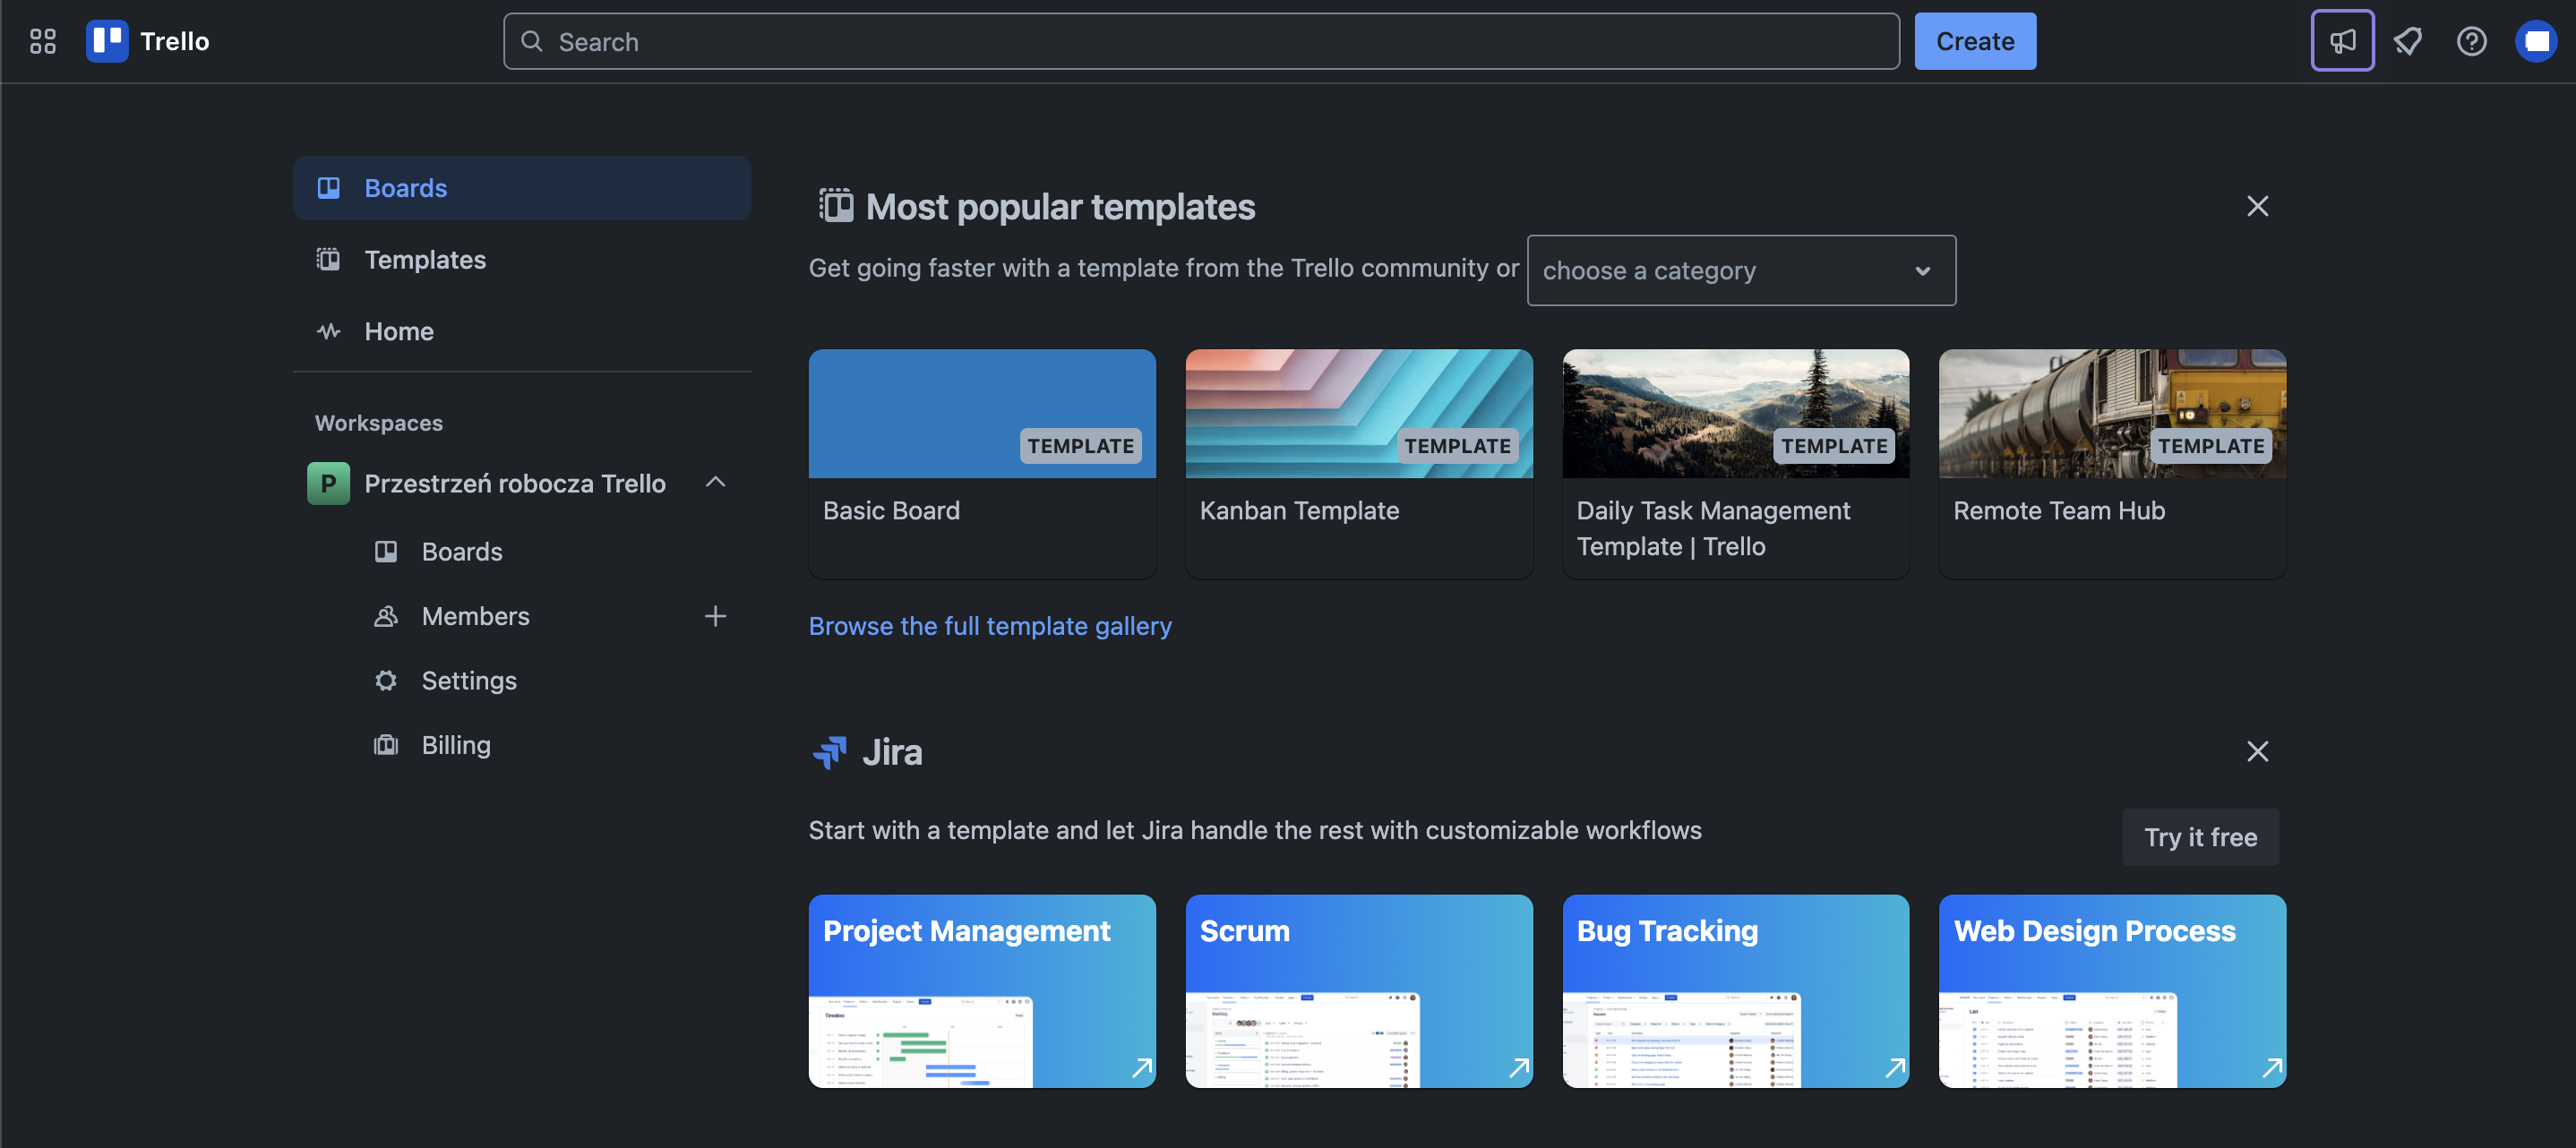The height and width of the screenshot is (1148, 2576).
Task: Open the Web Design Process Jira card
Action: (2112, 990)
